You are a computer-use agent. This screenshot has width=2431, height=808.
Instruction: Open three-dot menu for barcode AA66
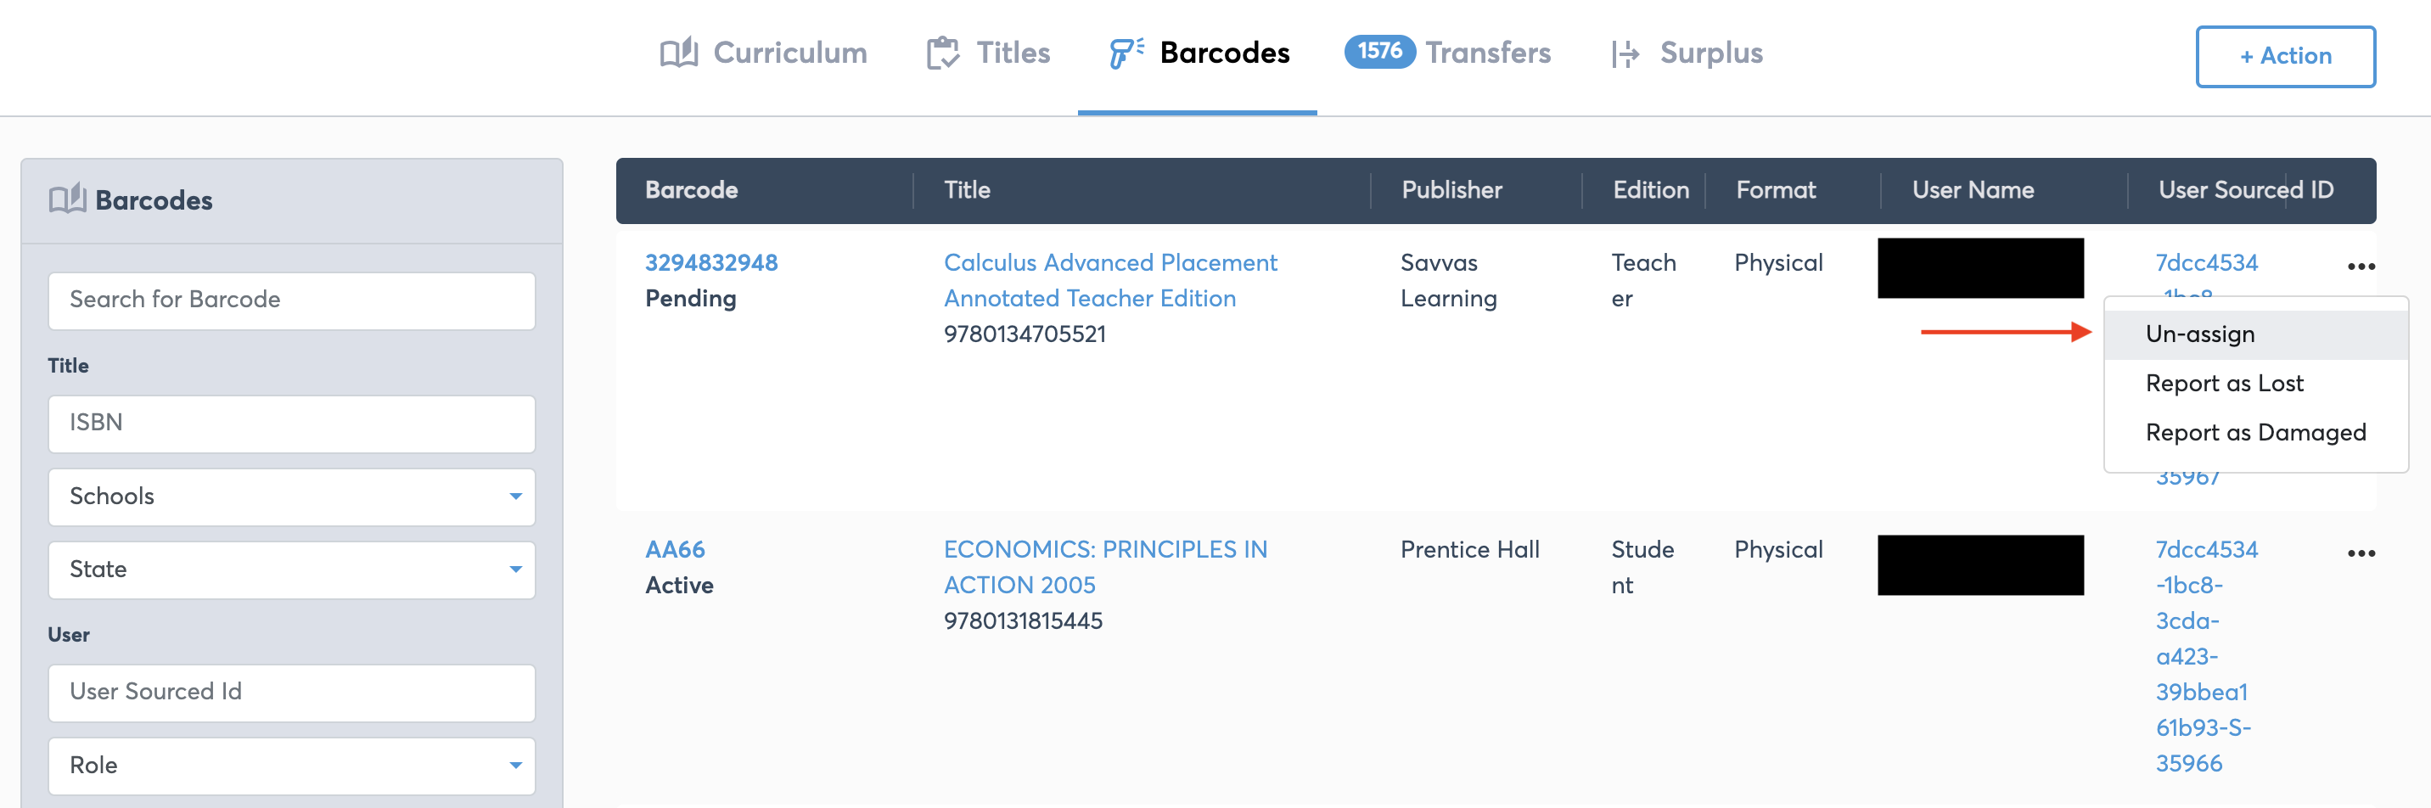(x=2361, y=553)
